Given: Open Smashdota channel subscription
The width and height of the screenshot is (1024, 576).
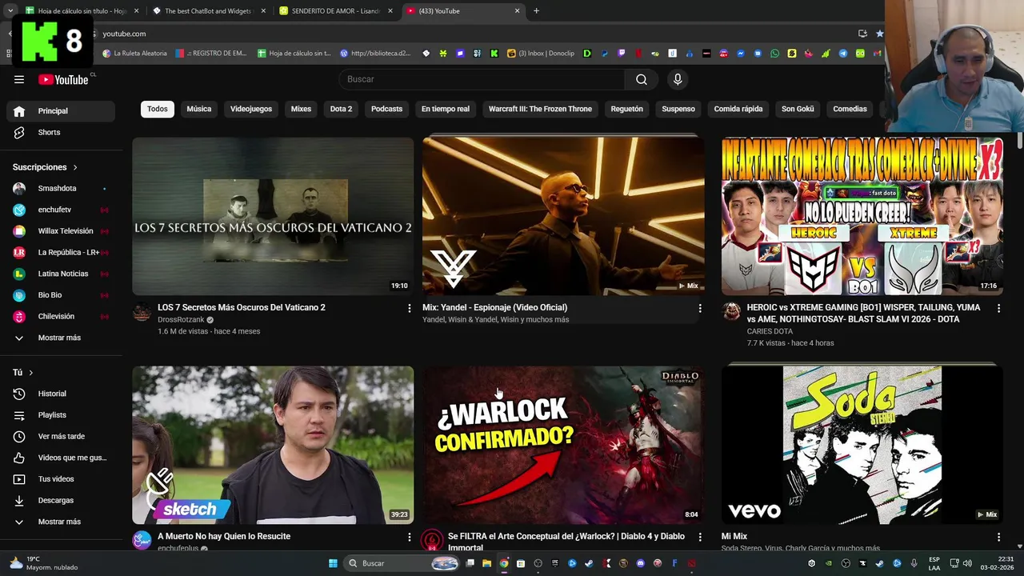Looking at the screenshot, I should coord(61,188).
